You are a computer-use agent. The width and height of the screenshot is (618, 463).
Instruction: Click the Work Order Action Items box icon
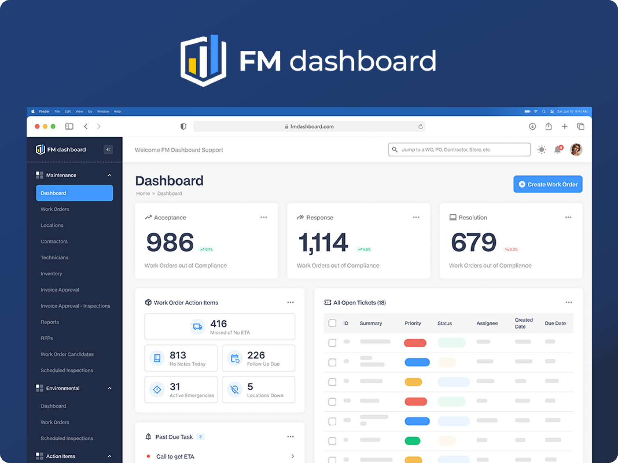click(148, 303)
